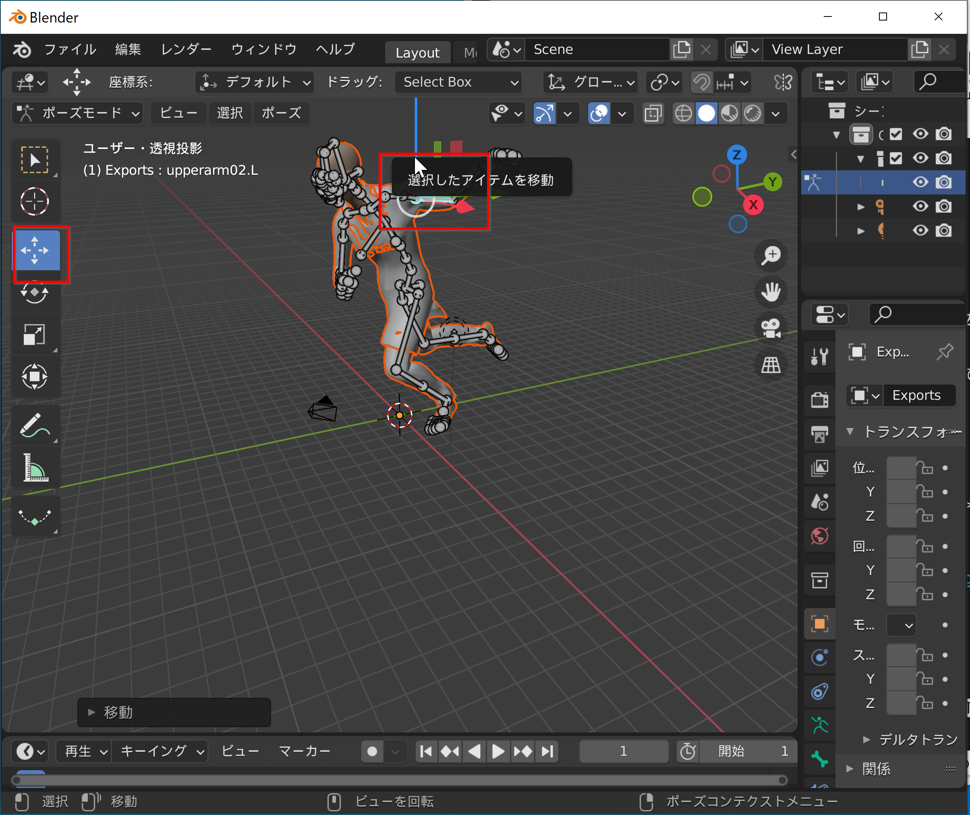Click the Rotate tool icon

(x=35, y=293)
